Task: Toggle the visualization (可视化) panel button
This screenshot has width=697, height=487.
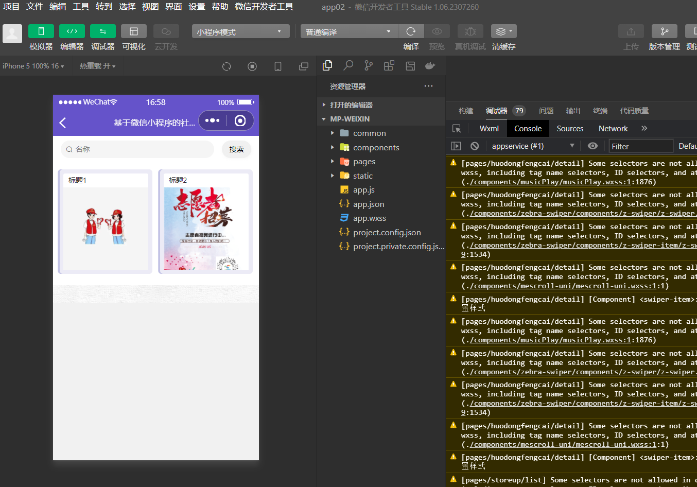Action: [x=134, y=31]
